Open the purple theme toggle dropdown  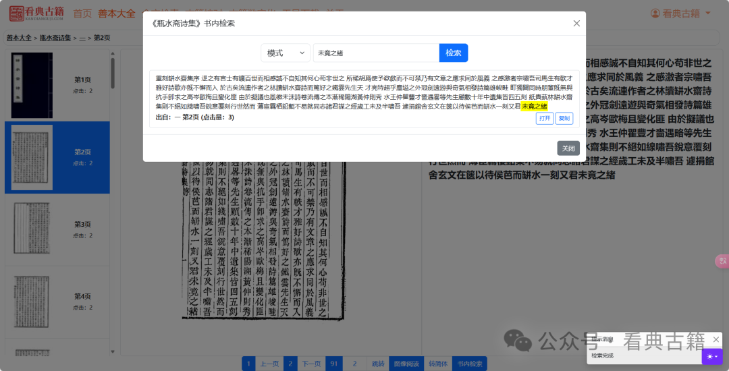point(712,356)
